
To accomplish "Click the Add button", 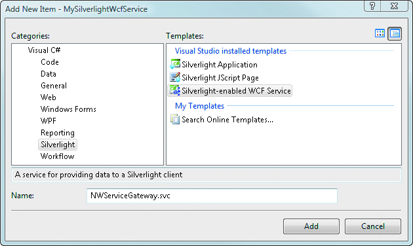I will 311,226.
